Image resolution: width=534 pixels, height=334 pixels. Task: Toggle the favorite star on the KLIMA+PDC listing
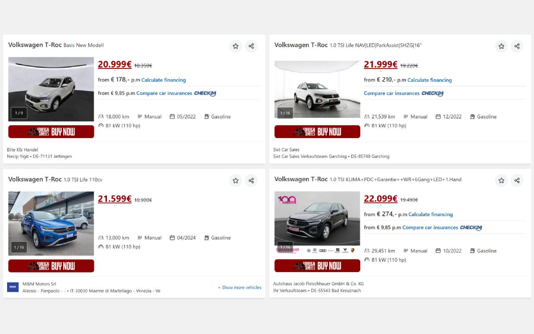(x=501, y=180)
